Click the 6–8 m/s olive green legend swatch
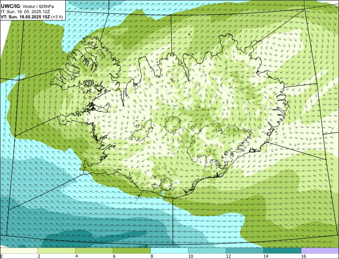339x259 pixels. (x=132, y=251)
